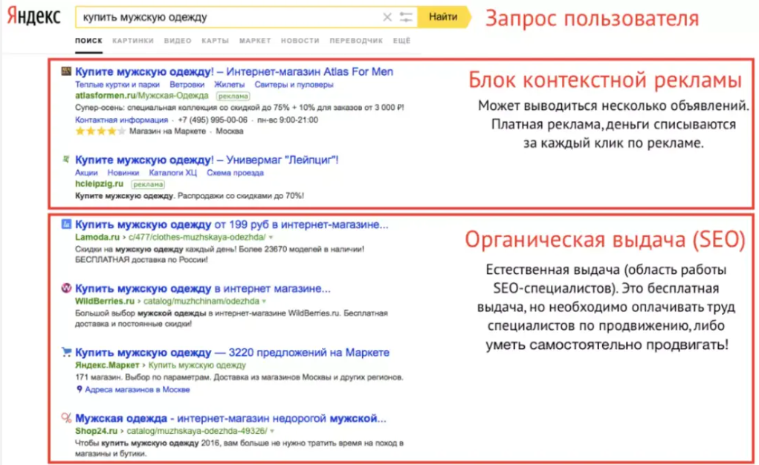
Task: Open c/477/clothes-muzhskaya-odezhda path link
Action: click(197, 237)
